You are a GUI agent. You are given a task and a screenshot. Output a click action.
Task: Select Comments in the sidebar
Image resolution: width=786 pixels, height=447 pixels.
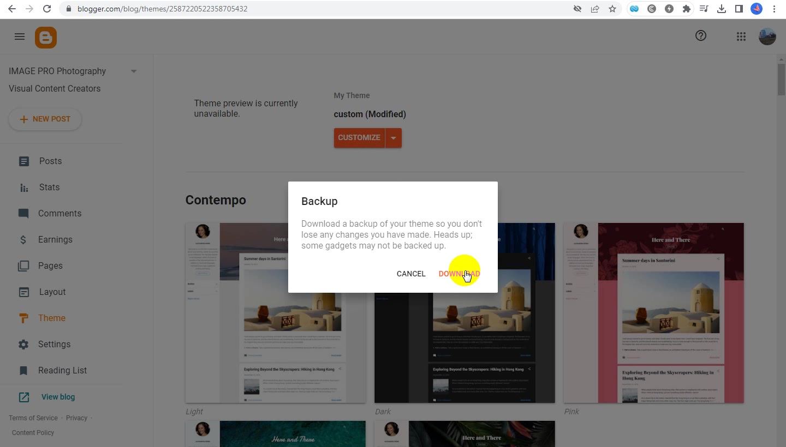pos(59,213)
